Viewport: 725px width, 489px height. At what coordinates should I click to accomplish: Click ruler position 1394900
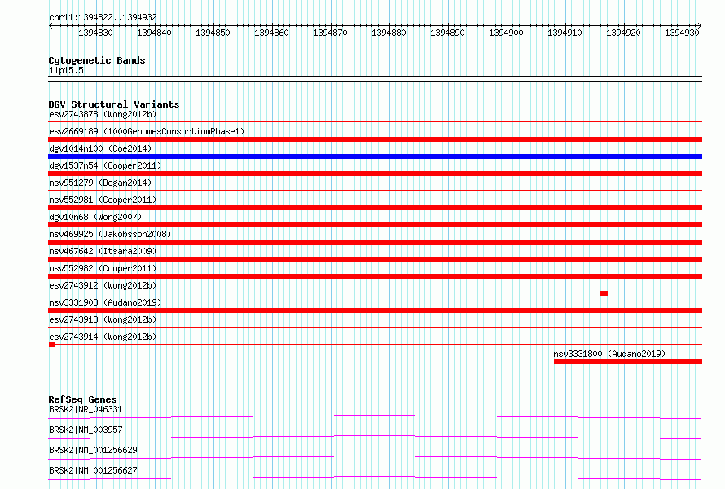[507, 33]
